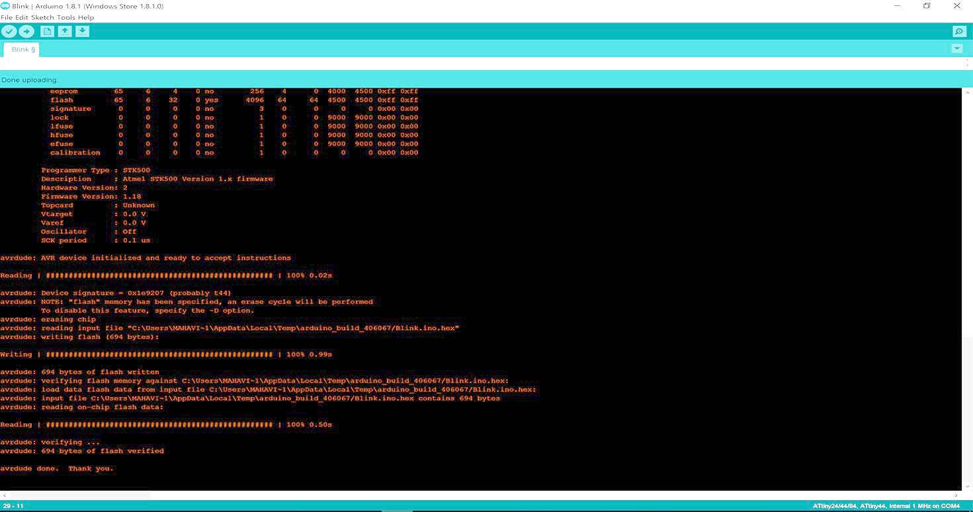
Task: Click 'Device signature = 0x1e9207' line
Action: pyautogui.click(x=116, y=293)
